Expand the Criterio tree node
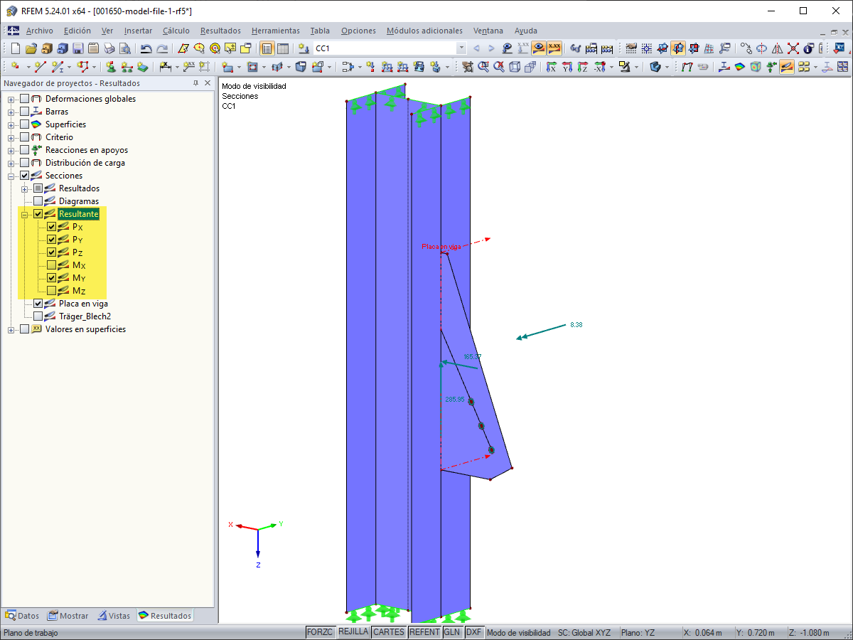 tap(11, 137)
